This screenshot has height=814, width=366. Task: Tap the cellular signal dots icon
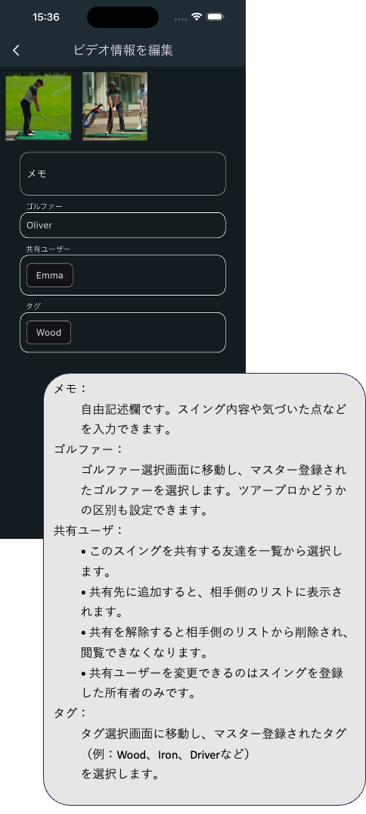[180, 19]
